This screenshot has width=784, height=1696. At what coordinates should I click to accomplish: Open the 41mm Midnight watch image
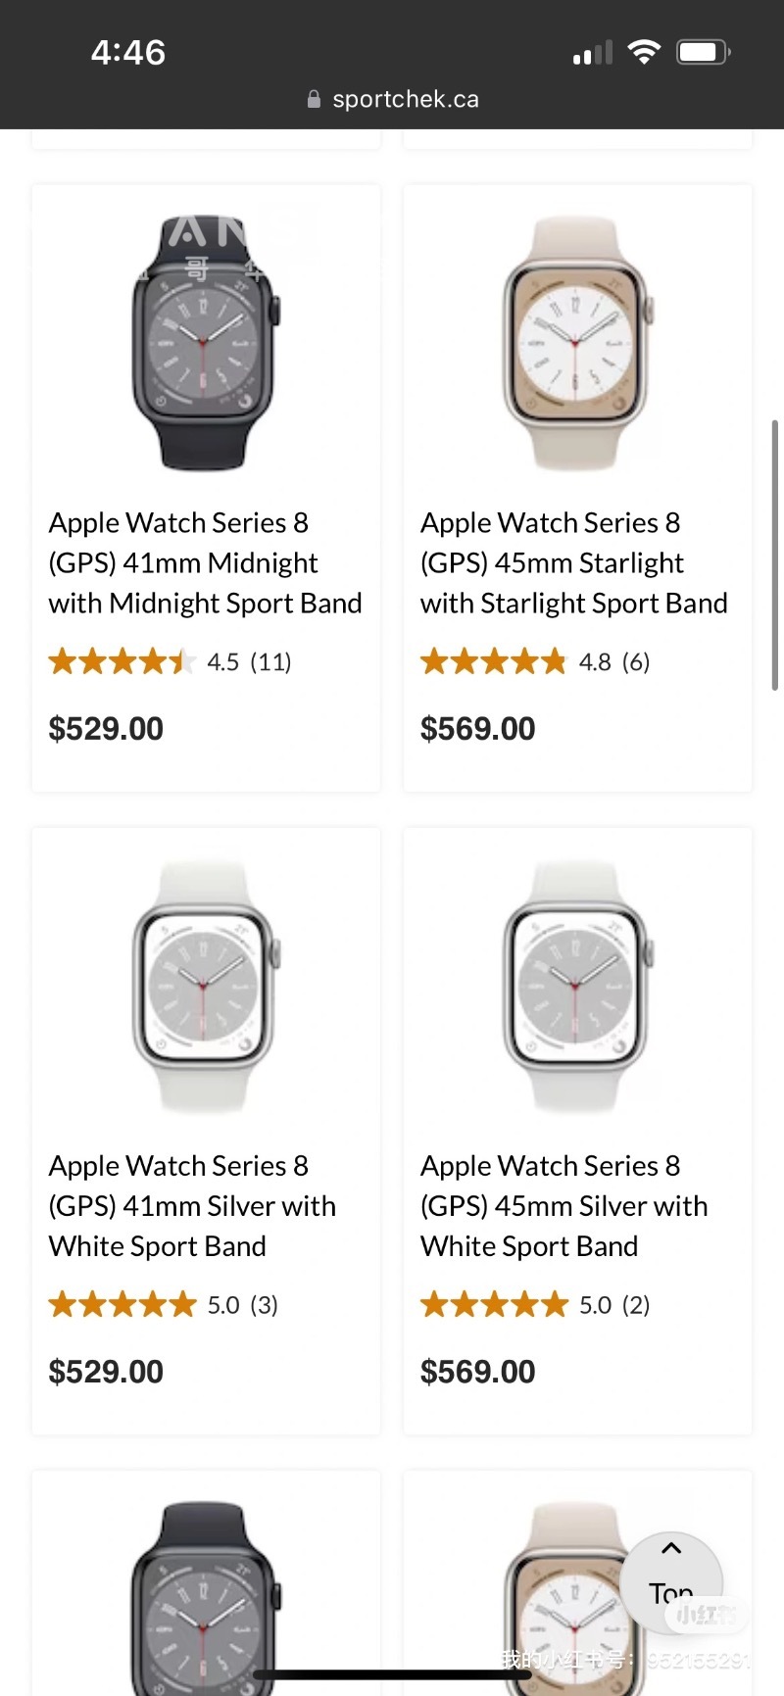tap(205, 343)
